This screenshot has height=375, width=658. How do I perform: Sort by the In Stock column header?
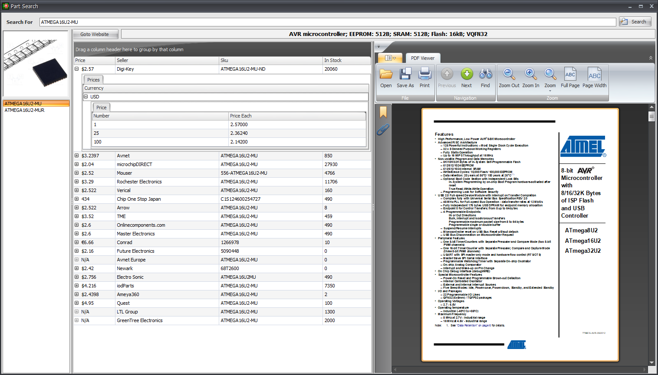[x=347, y=60]
